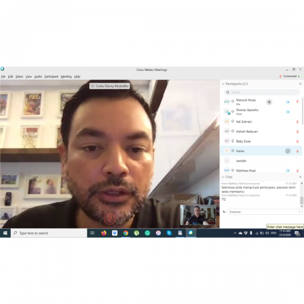This screenshot has width=304, height=304.
Task: Toggle Marzuki Musa's video camera icon
Action: pyautogui.click(x=288, y=102)
